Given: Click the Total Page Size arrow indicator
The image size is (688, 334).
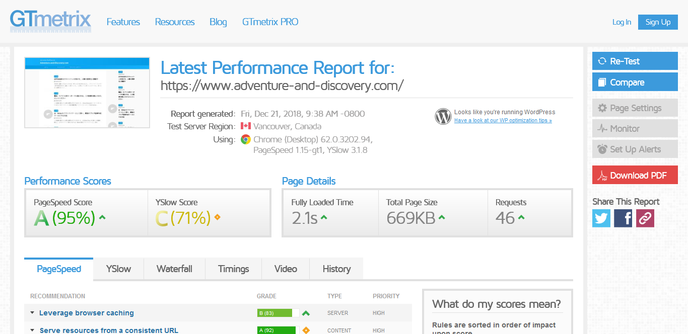Looking at the screenshot, I should pyautogui.click(x=442, y=217).
